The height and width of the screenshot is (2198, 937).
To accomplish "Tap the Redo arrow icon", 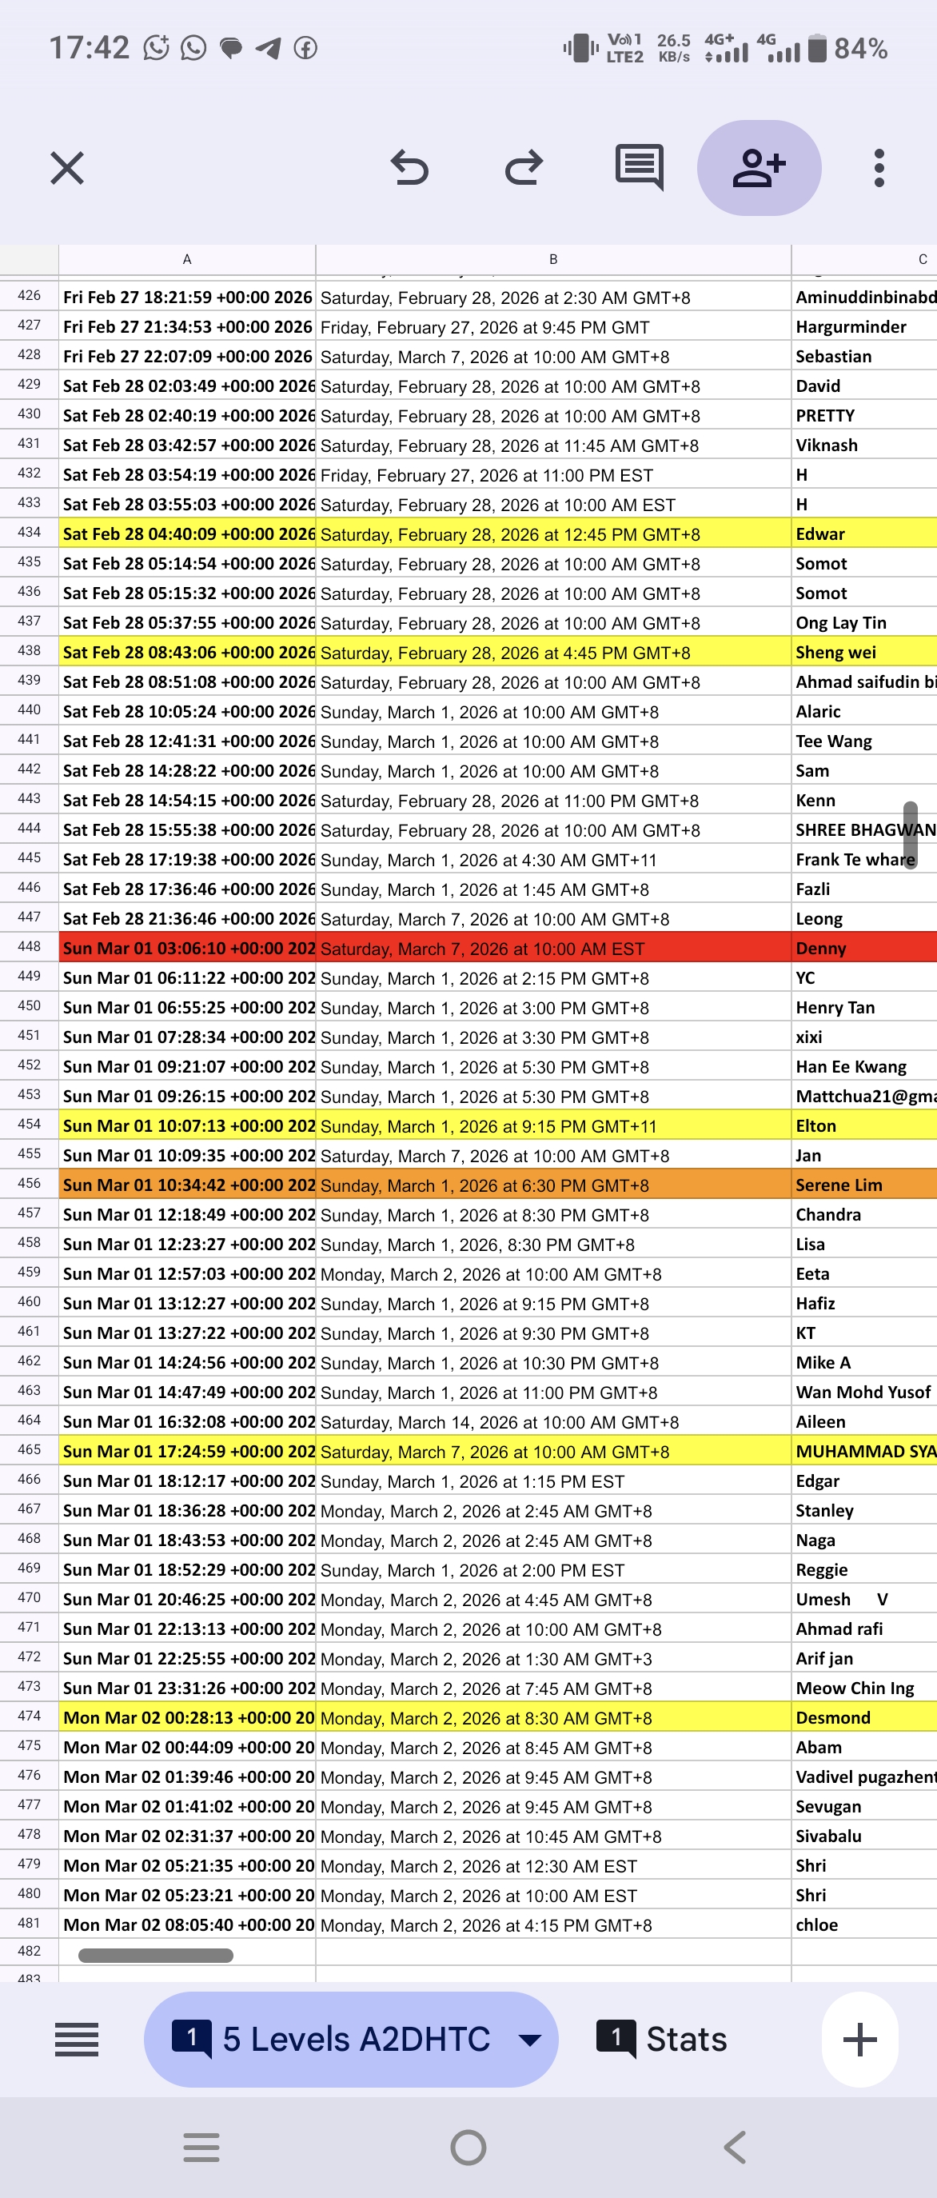I will pos(524,167).
